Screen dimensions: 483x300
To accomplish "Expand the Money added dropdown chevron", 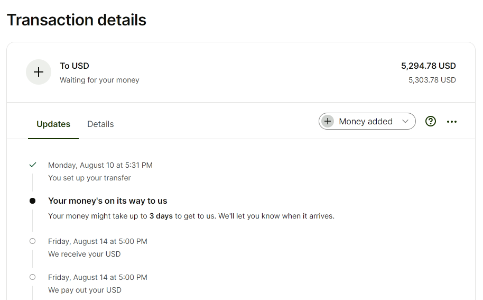I will point(405,122).
